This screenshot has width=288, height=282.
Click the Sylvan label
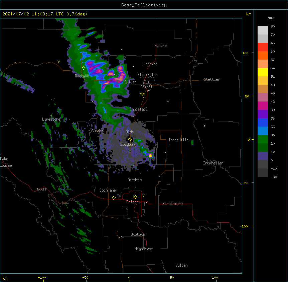coord(130,82)
